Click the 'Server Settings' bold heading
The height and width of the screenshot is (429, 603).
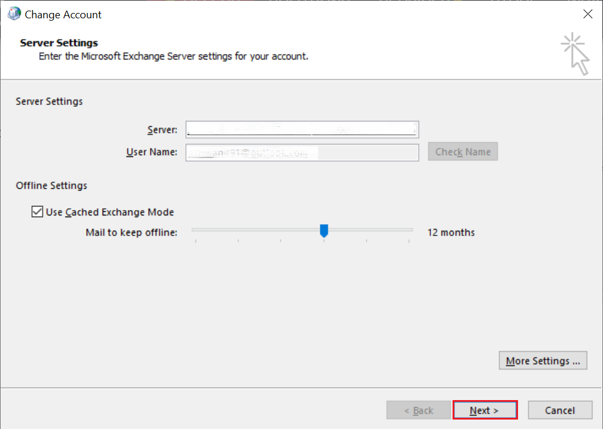[x=59, y=42]
